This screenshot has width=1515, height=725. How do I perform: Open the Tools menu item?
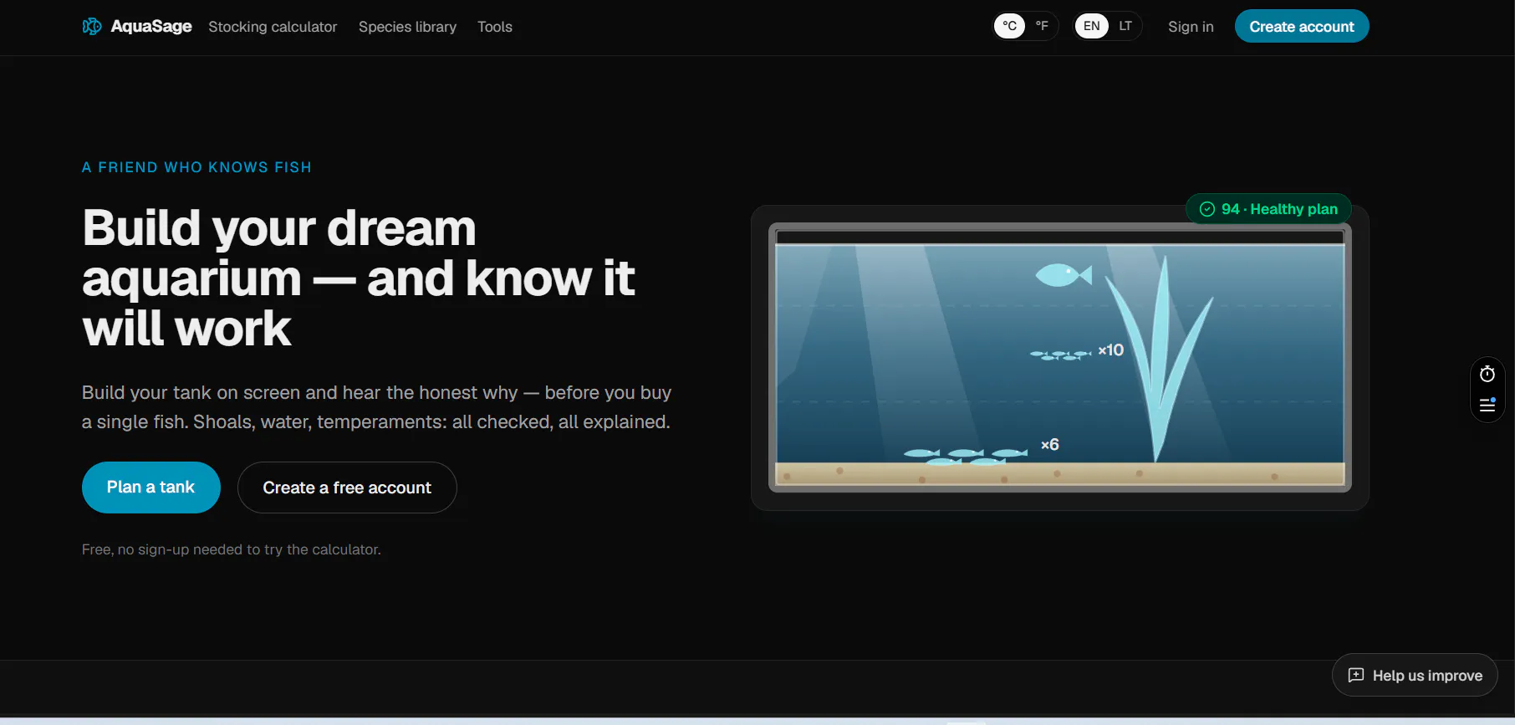click(495, 27)
